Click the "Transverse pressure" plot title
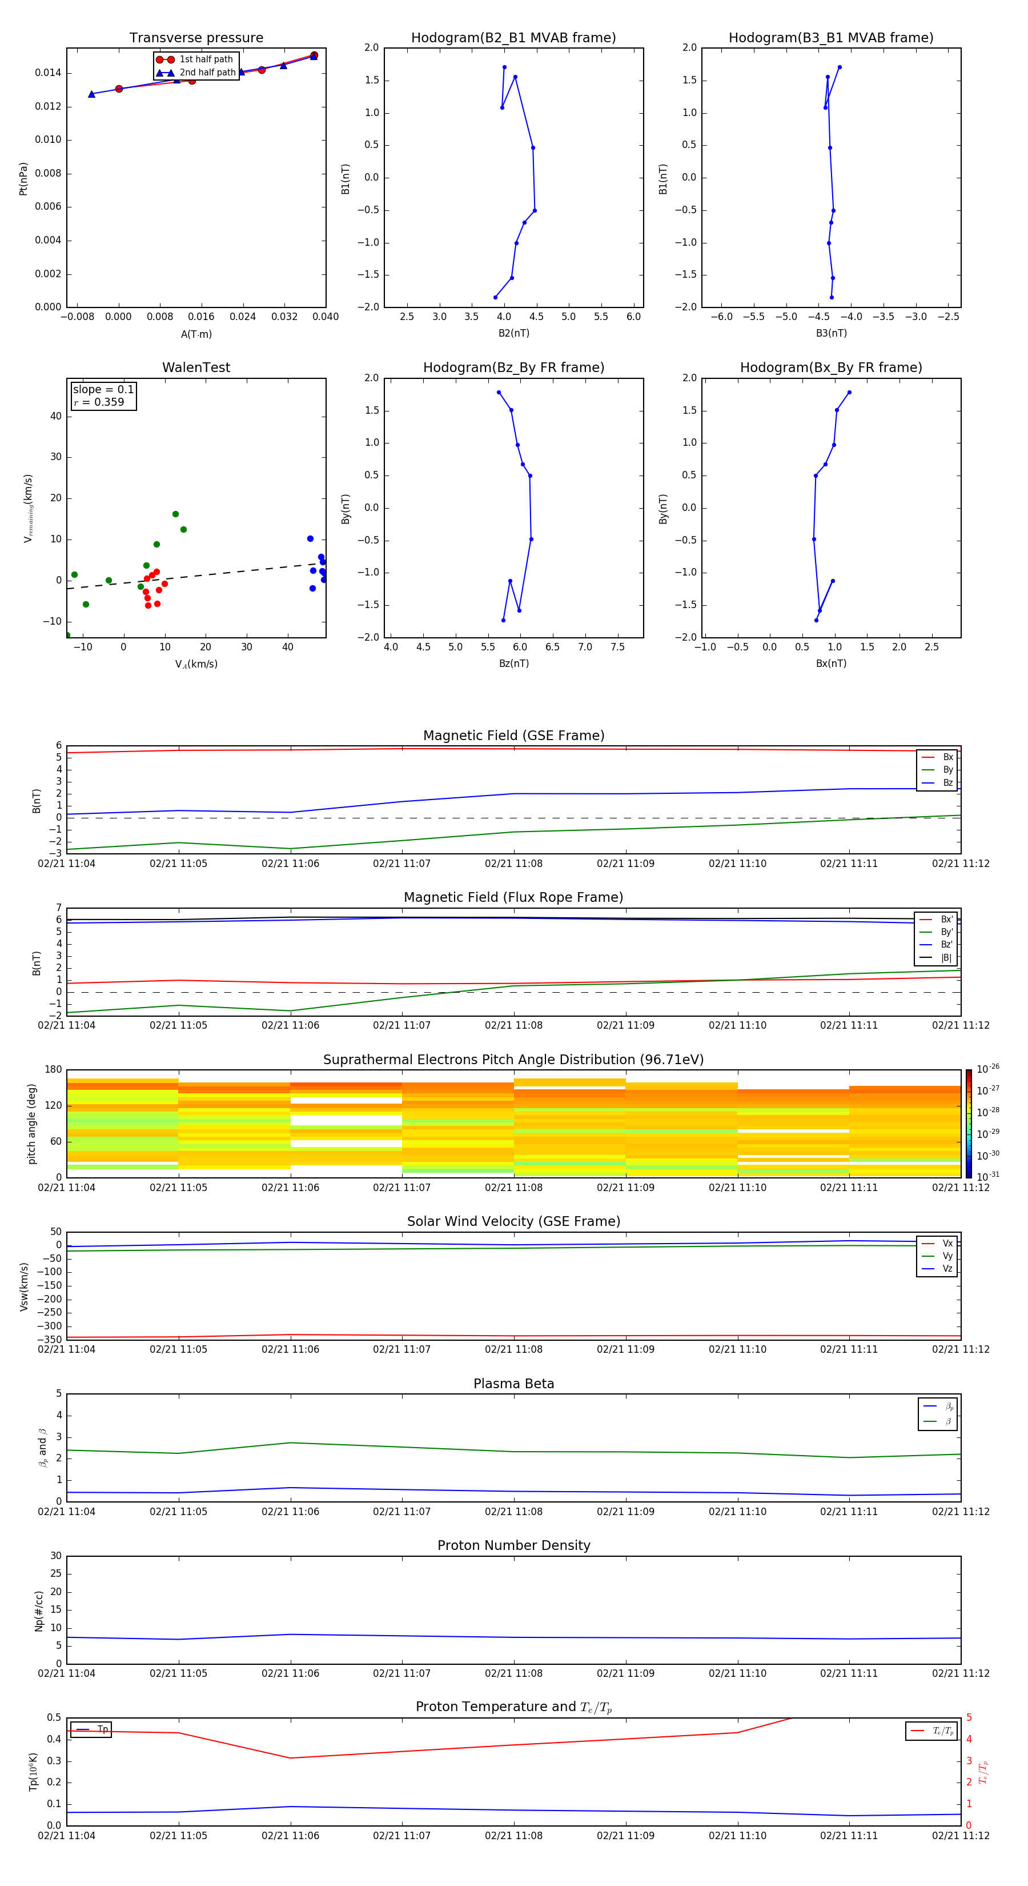This screenshot has width=1028, height=1886. point(196,38)
